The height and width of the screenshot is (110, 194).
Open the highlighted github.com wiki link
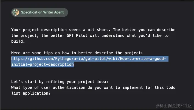(x=89, y=61)
